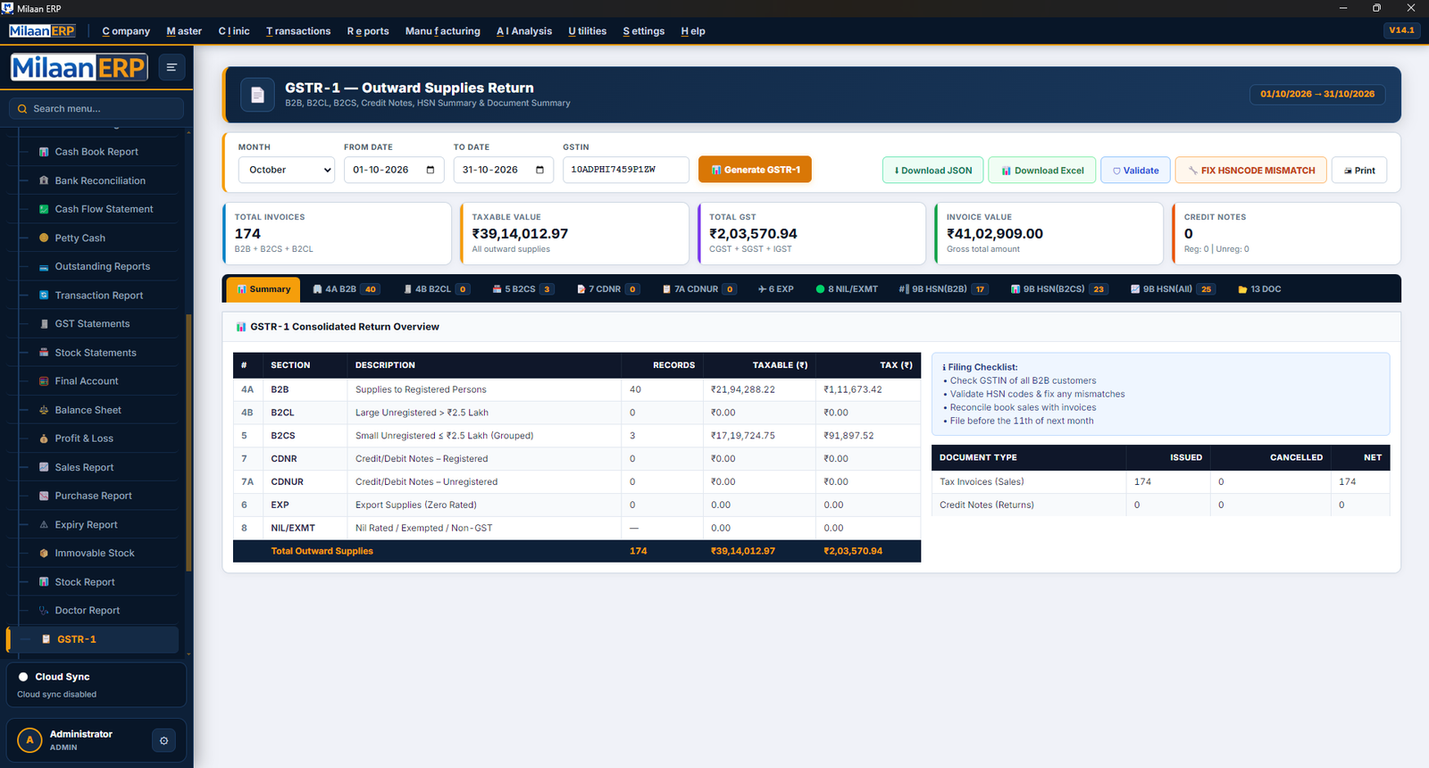The width and height of the screenshot is (1429, 768).
Task: Click the Validate button
Action: point(1135,171)
